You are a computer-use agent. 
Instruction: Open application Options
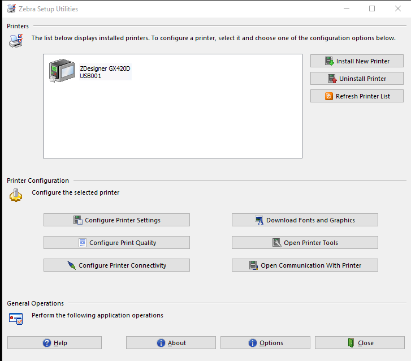(x=265, y=343)
